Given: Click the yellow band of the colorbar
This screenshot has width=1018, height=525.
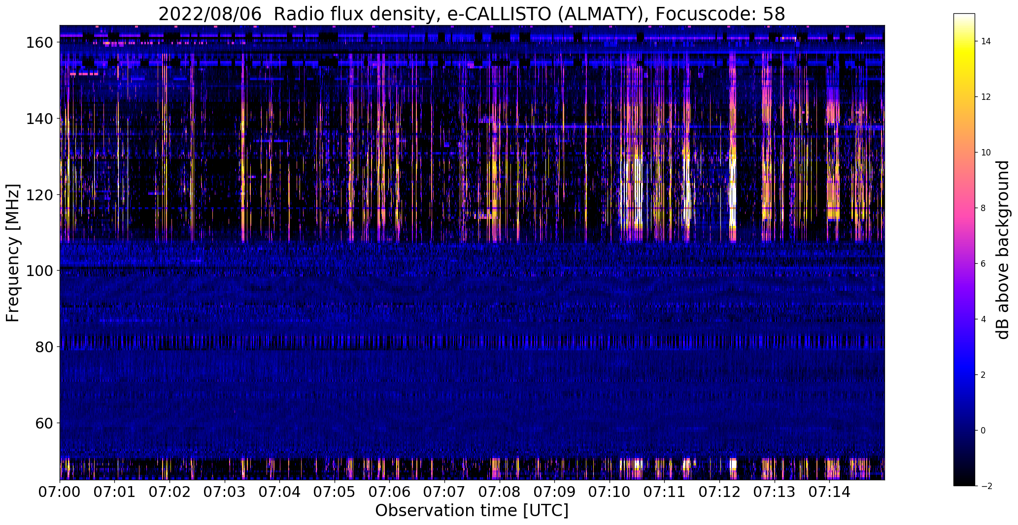Looking at the screenshot, I should [964, 54].
